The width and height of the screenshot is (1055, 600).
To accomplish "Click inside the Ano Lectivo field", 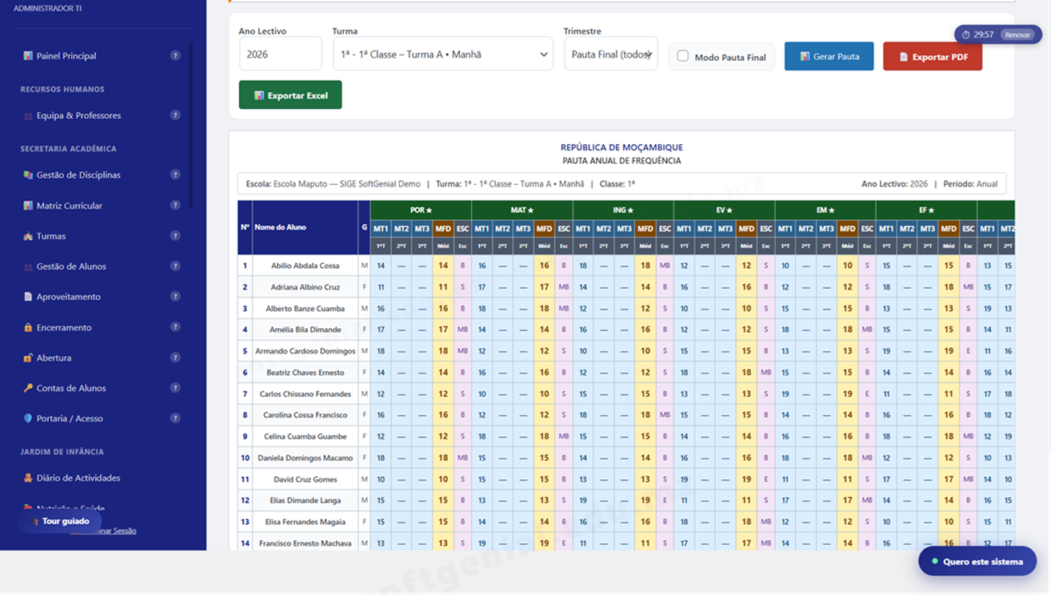I will coord(278,53).
